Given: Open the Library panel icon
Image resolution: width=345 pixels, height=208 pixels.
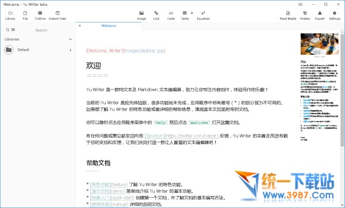Looking at the screenshot, I should [10, 13].
